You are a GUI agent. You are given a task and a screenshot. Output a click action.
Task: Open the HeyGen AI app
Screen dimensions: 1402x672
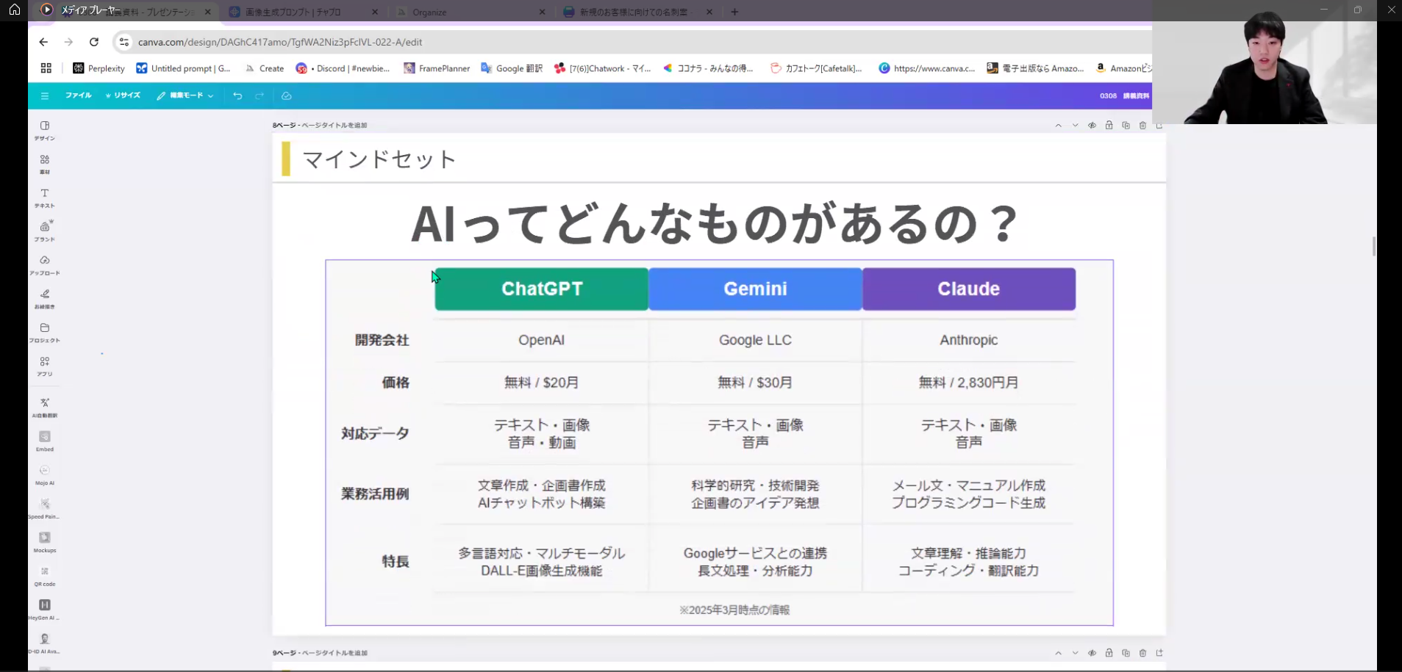click(x=45, y=610)
